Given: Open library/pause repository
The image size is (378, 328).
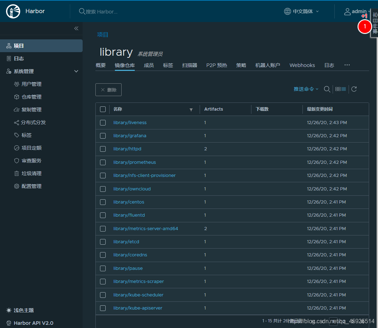Looking at the screenshot, I should [128, 268].
